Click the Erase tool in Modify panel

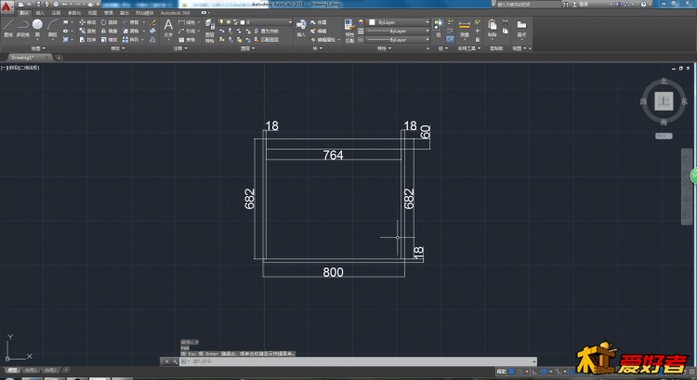(x=153, y=22)
